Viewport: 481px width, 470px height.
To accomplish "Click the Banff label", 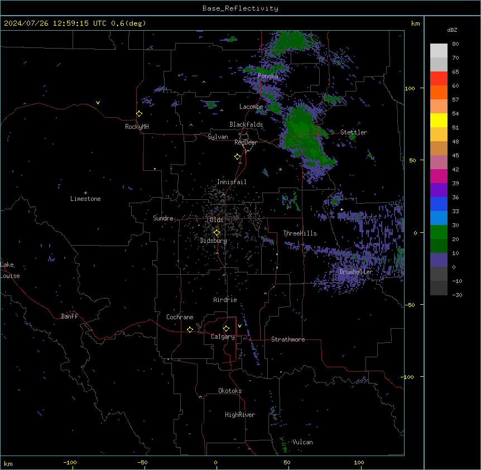I will tap(69, 316).
